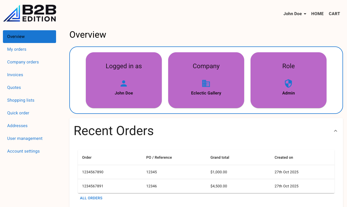Click the person icon under Logged in as

124,84
